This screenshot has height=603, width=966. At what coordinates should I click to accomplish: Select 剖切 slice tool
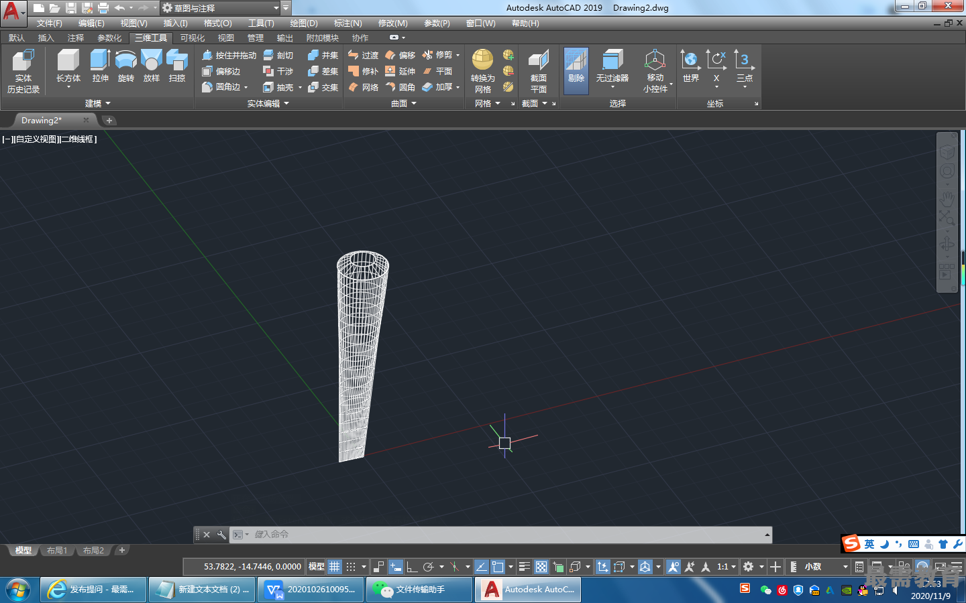pyautogui.click(x=278, y=55)
